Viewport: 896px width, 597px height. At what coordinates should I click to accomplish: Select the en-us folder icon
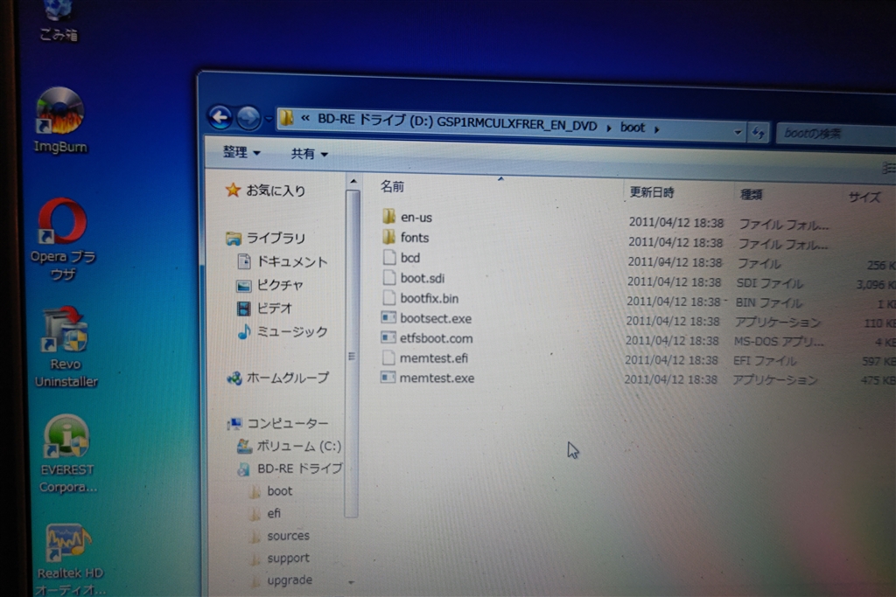tap(389, 216)
